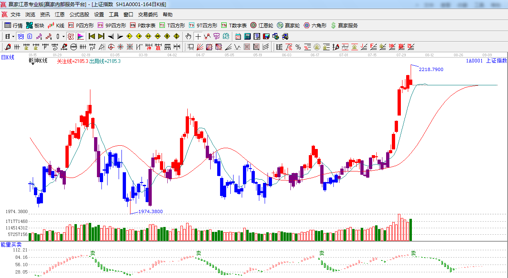Toggle the P四方形 square overlay

(x=81, y=25)
